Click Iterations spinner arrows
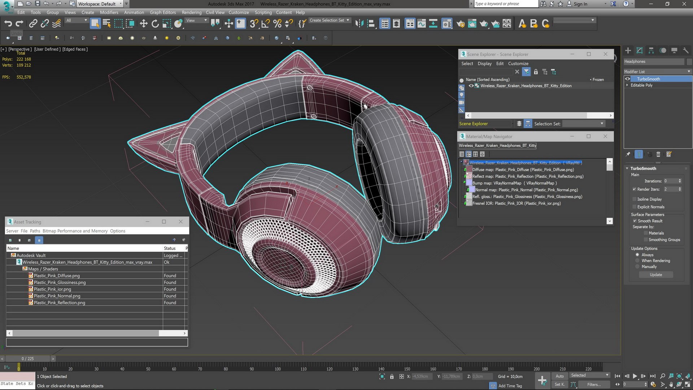The width and height of the screenshot is (693, 390). [680, 181]
